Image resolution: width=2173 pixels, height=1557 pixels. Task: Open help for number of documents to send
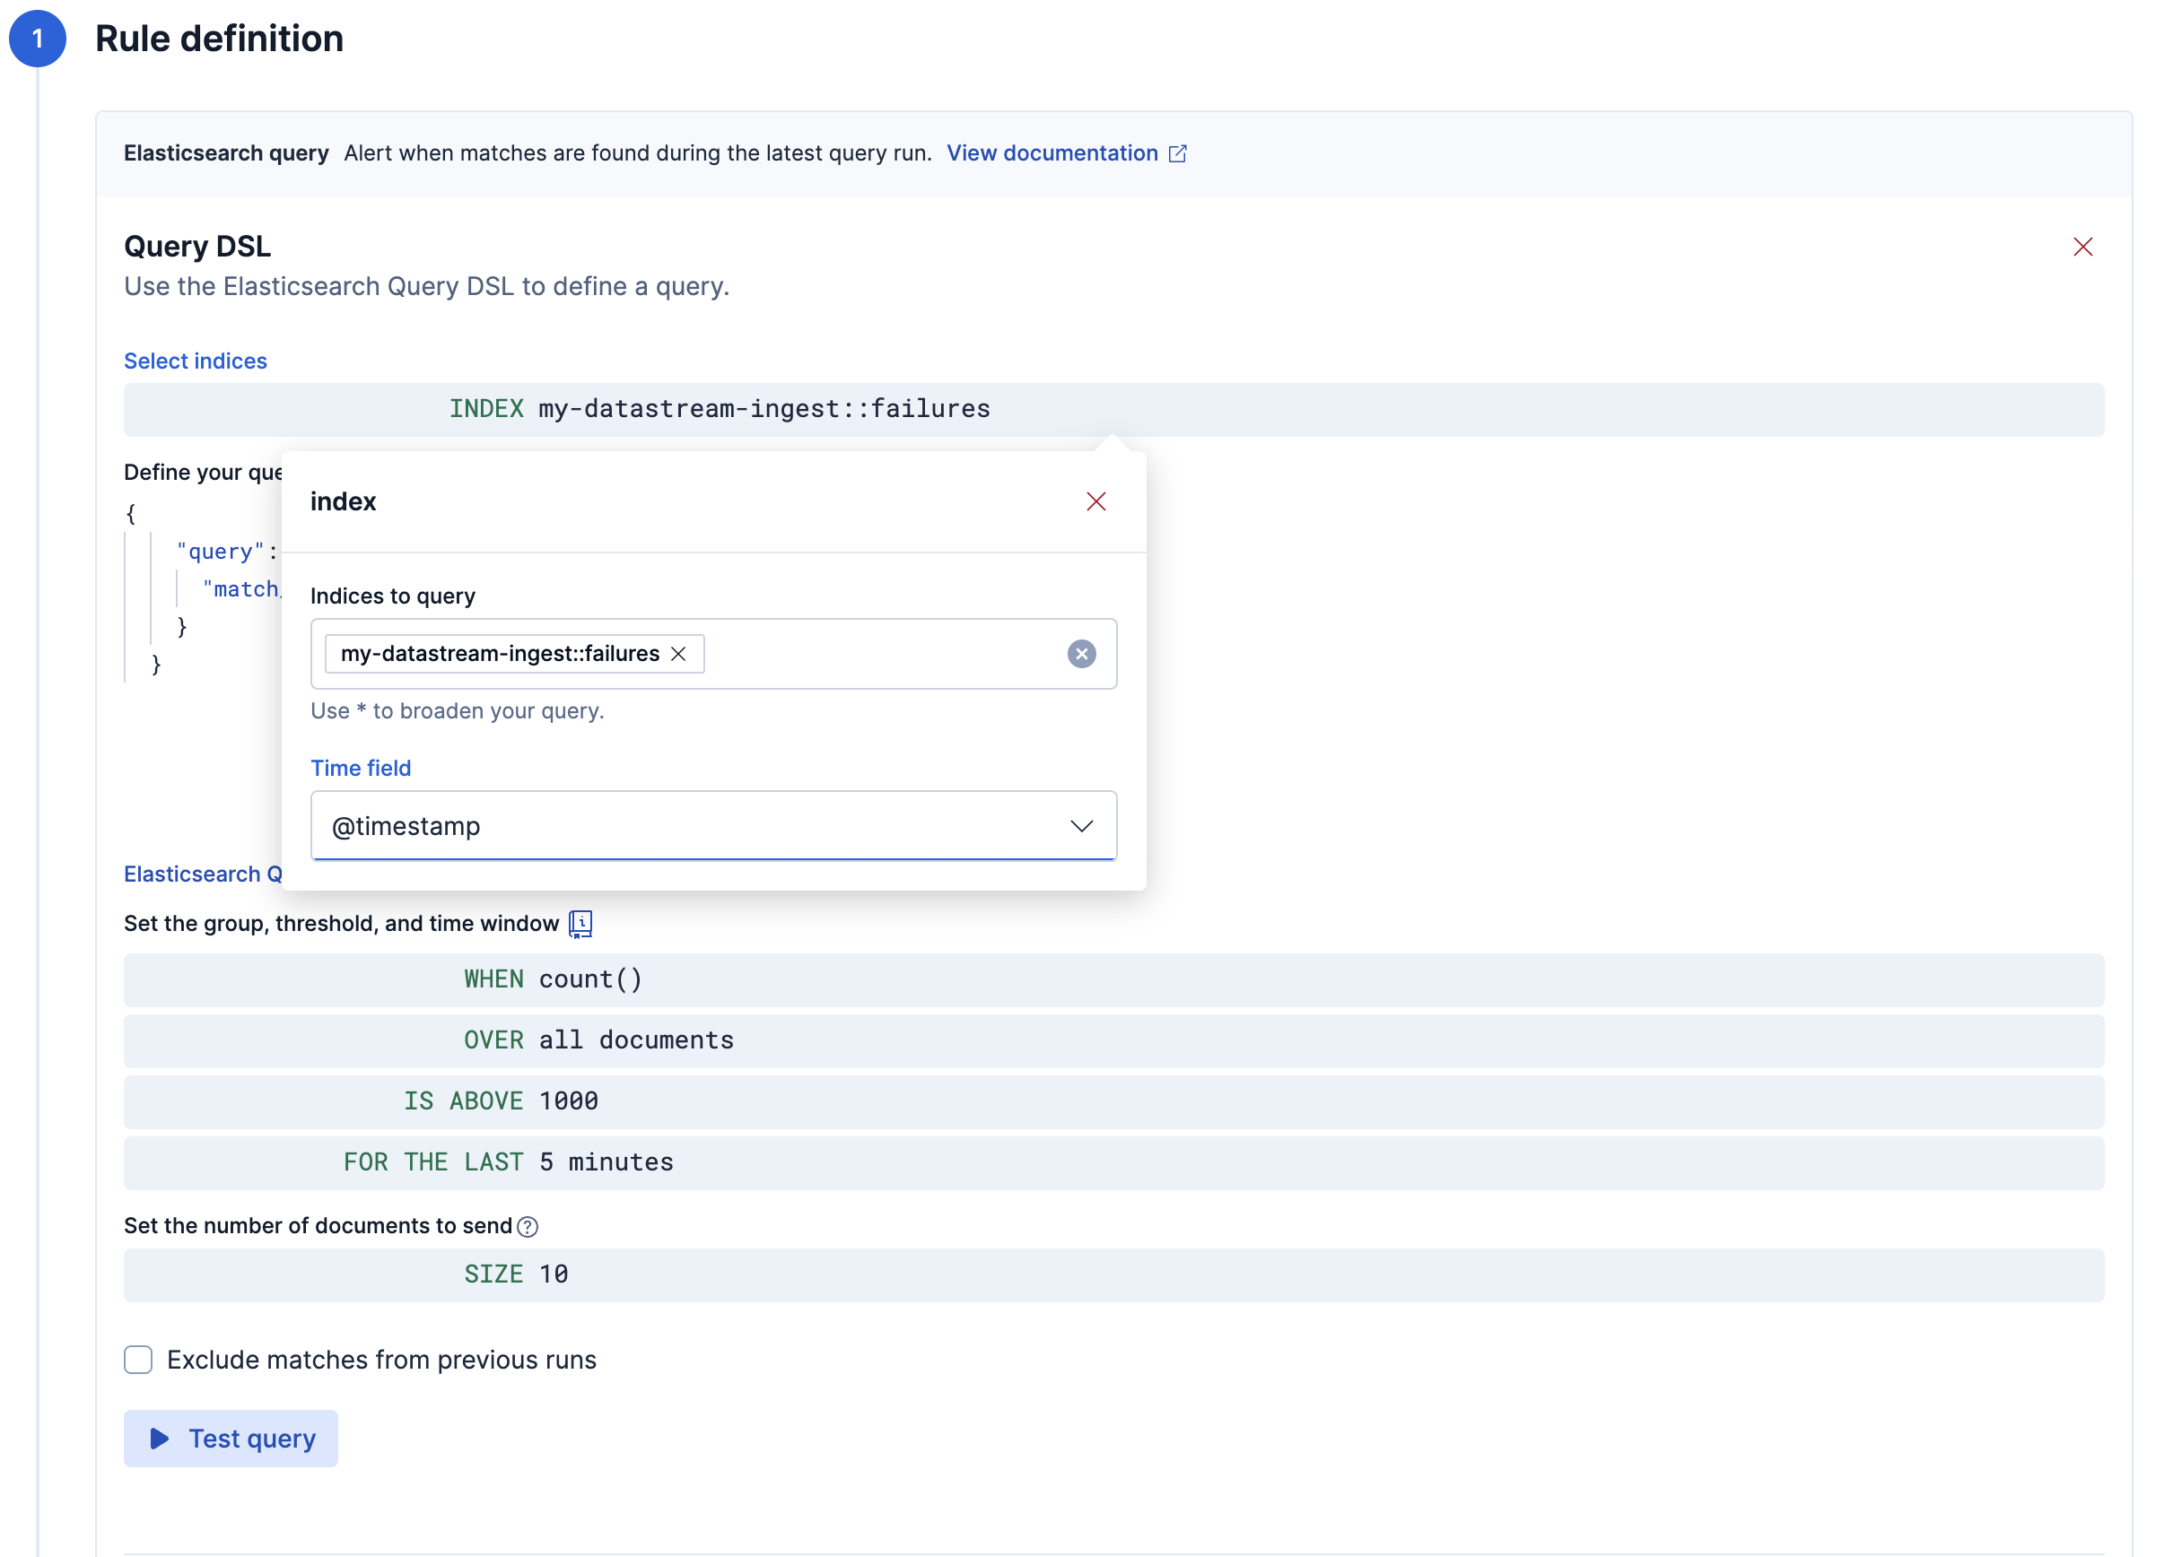[x=528, y=1227]
